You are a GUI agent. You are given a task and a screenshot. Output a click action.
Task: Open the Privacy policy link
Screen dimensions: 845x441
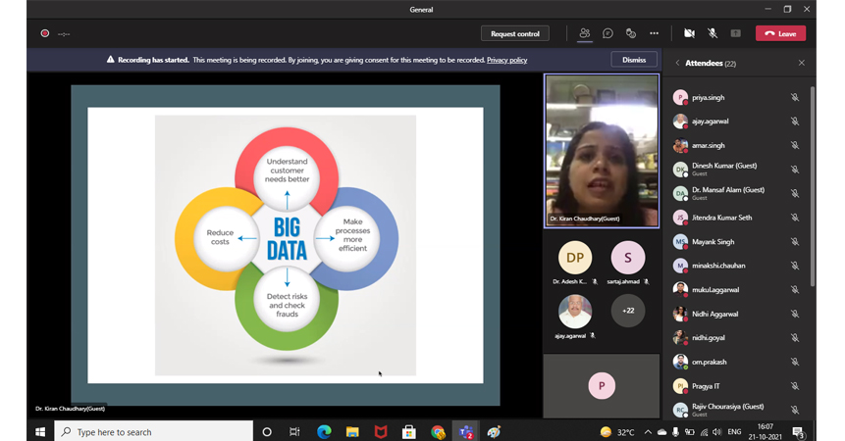pyautogui.click(x=506, y=60)
